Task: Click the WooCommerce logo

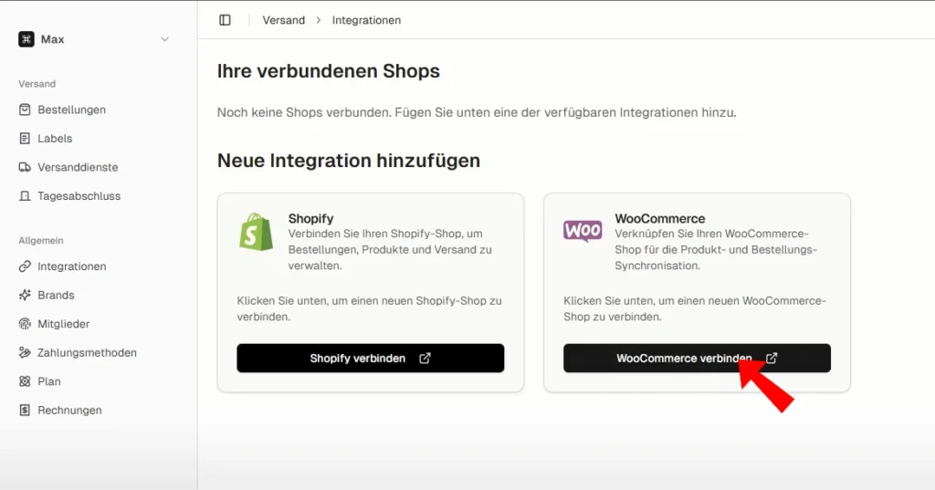Action: point(583,231)
